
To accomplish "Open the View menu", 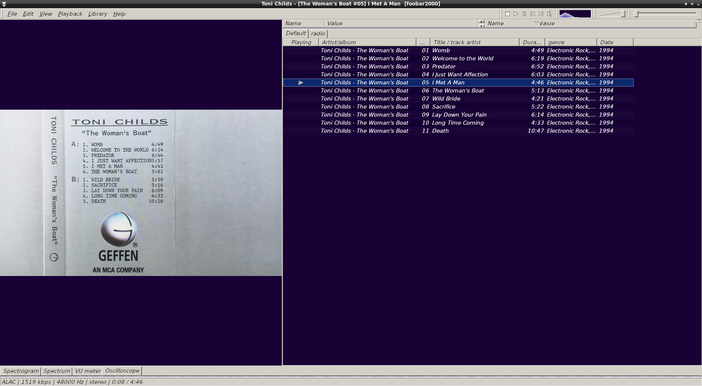I will point(46,14).
